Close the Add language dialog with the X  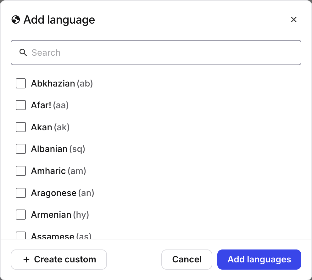[x=294, y=20]
